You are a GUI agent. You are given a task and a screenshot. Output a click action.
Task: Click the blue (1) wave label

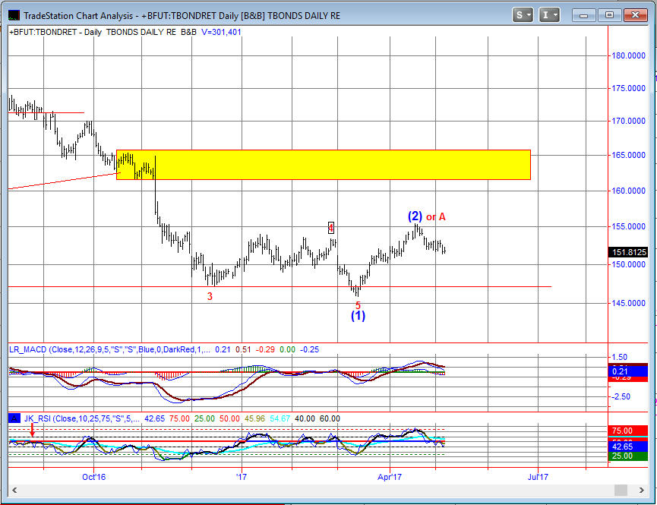(359, 316)
